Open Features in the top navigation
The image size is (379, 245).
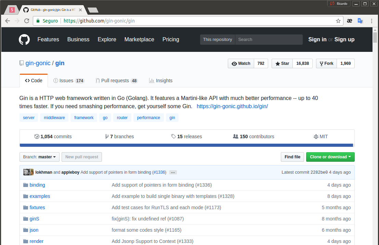click(x=48, y=39)
